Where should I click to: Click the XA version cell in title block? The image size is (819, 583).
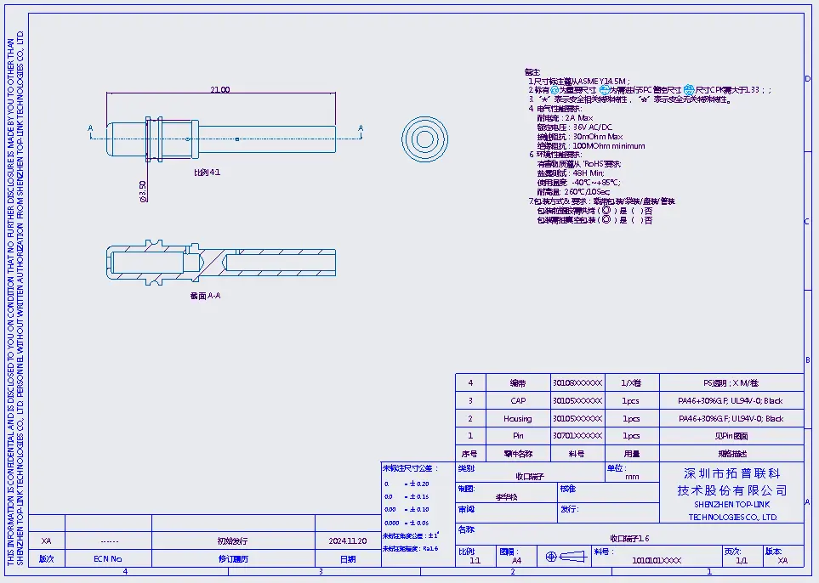(x=782, y=561)
